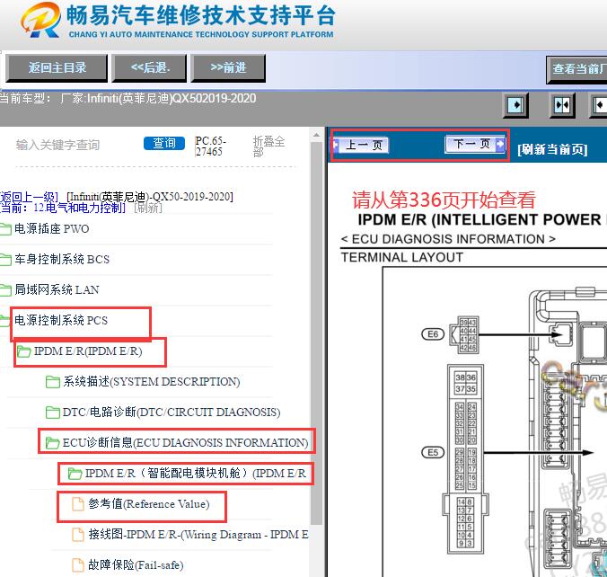This screenshot has height=577, width=607.
Task: Click the single-arrow panel layout icon
Action: (515, 105)
